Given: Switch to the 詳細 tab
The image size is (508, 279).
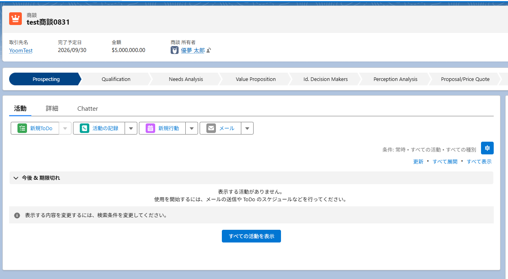Looking at the screenshot, I should click(x=52, y=108).
